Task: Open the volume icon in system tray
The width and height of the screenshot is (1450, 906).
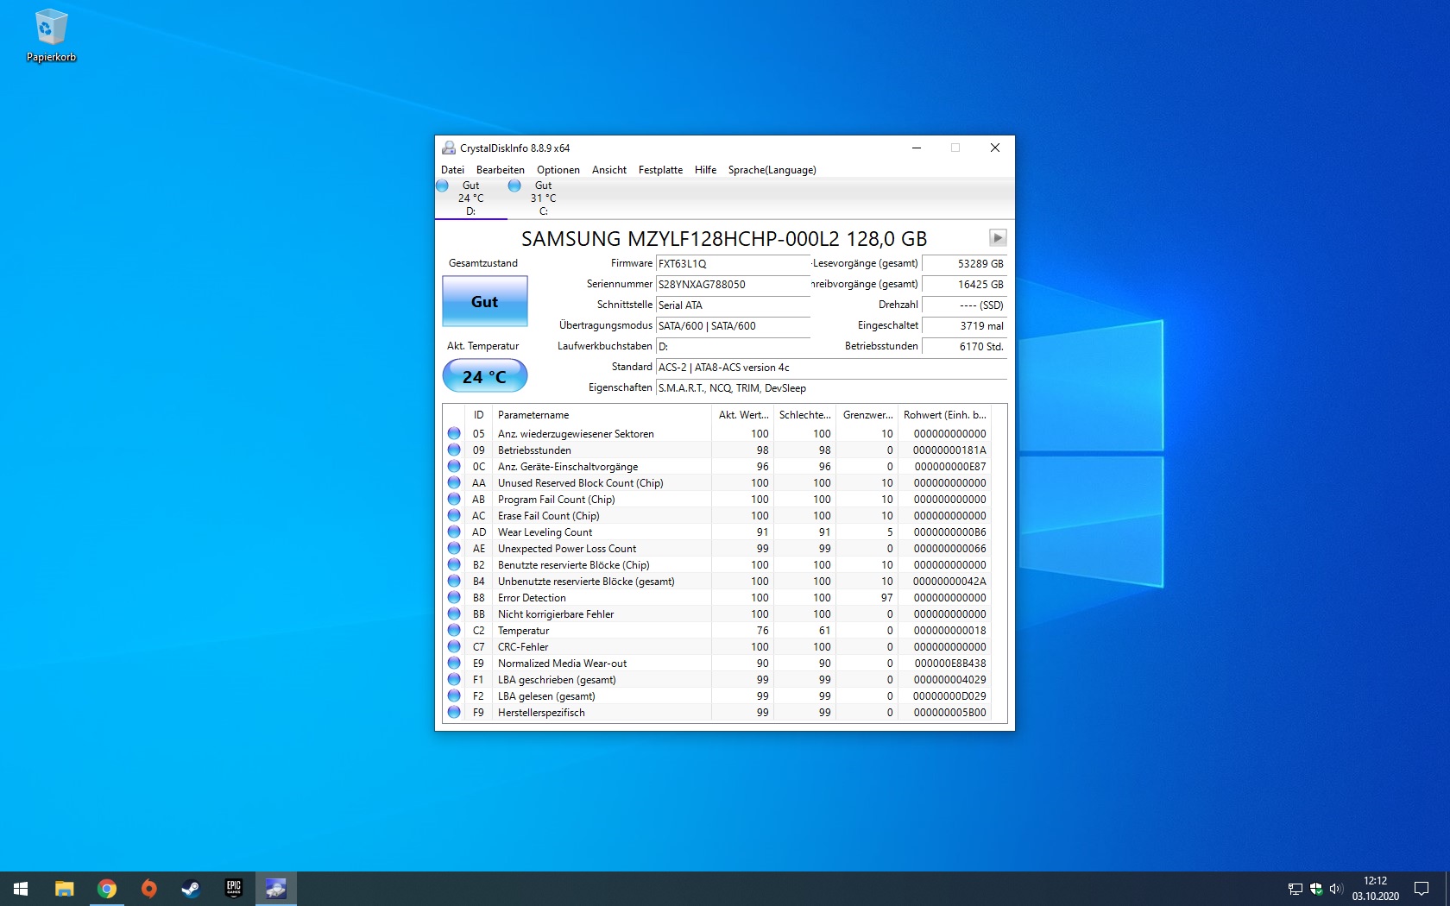Action: click(x=1336, y=889)
